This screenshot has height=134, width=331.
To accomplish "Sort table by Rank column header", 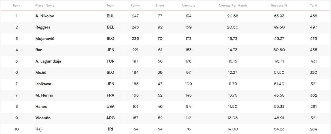I will click(x=17, y=5).
